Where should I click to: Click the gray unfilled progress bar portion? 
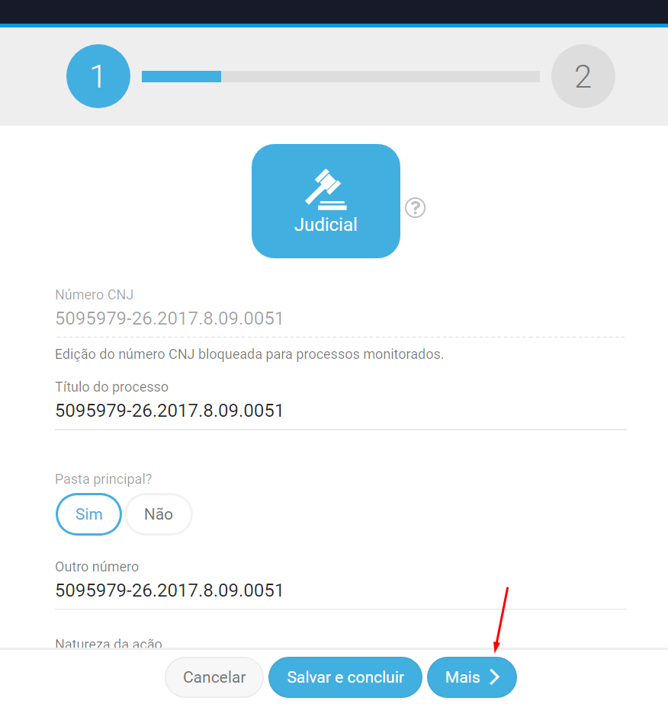(380, 77)
